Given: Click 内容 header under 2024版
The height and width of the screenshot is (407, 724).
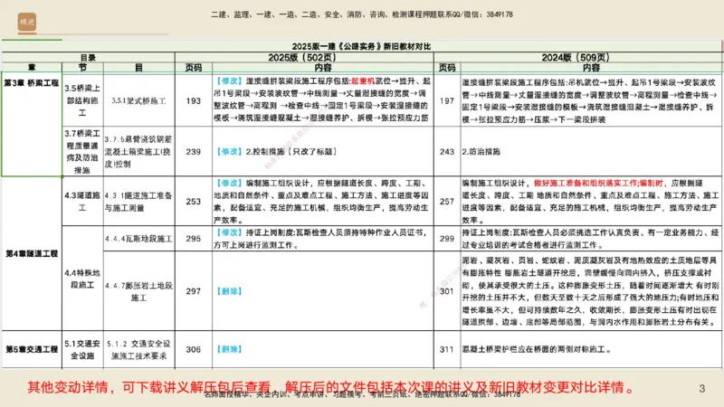Looking at the screenshot, I should coord(591,67).
